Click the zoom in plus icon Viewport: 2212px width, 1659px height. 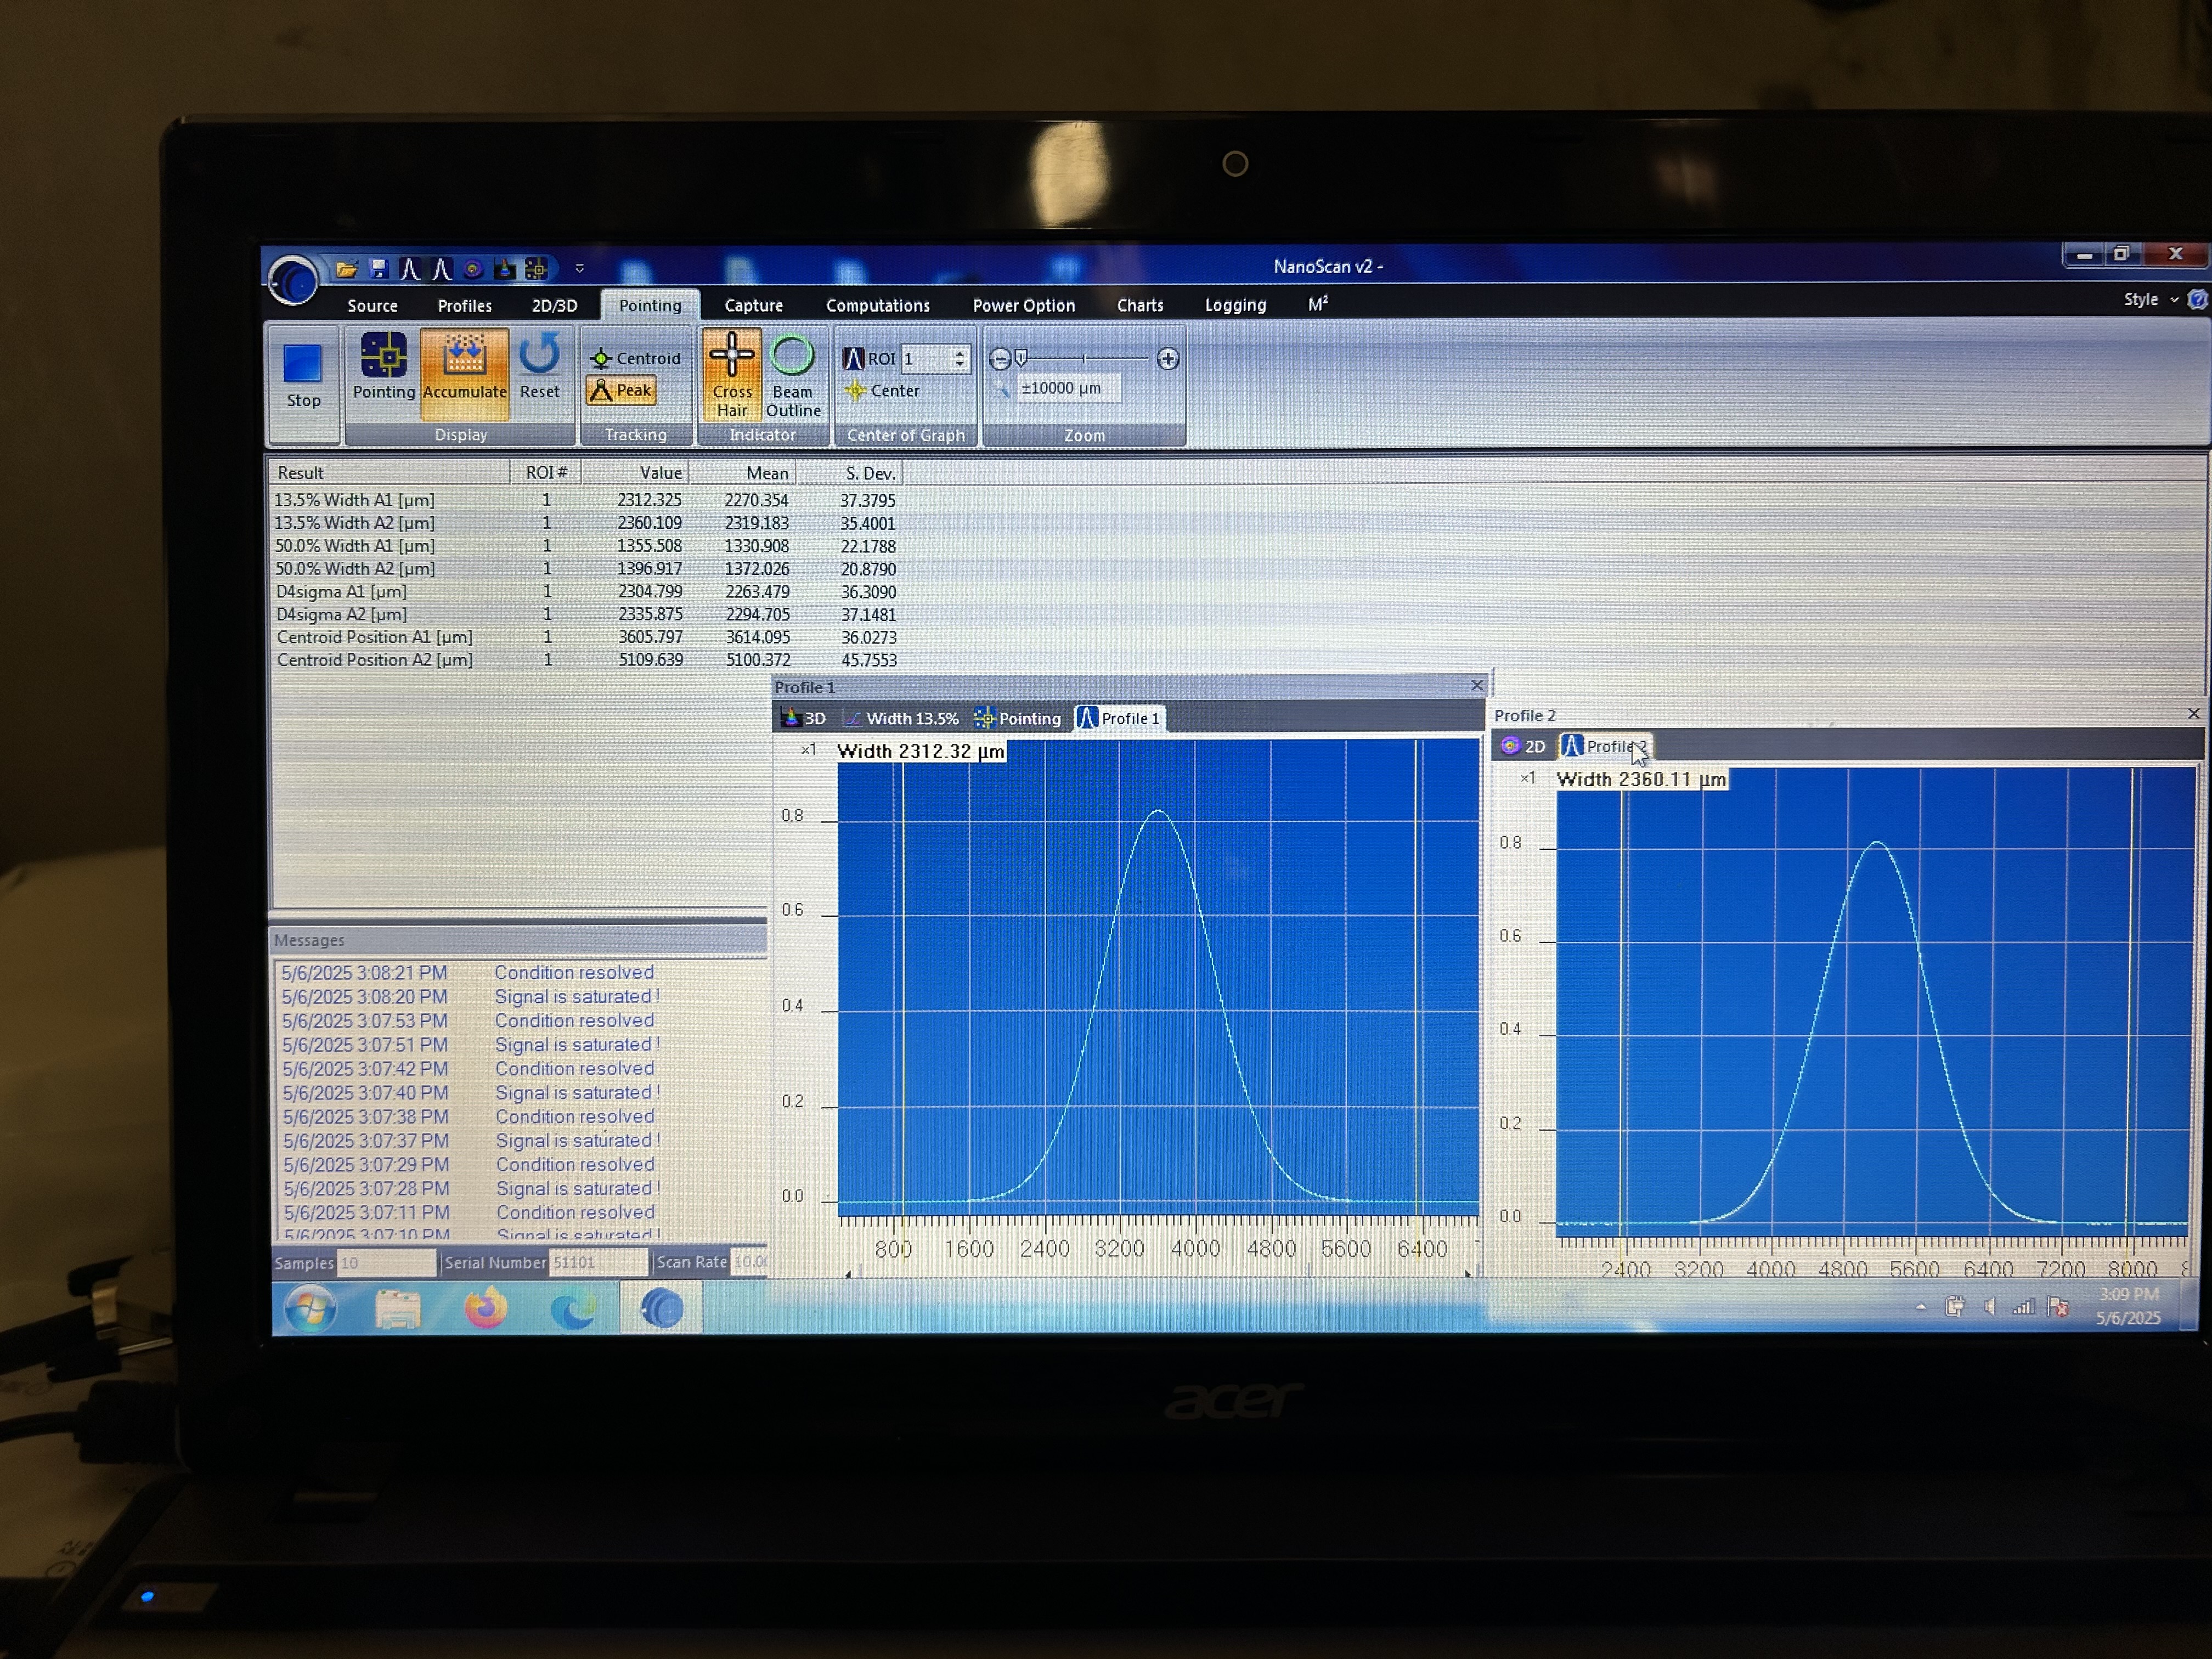coord(1167,359)
